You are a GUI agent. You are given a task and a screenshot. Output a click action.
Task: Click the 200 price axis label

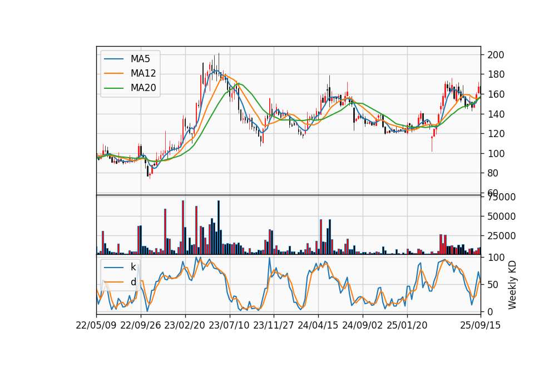(x=496, y=55)
